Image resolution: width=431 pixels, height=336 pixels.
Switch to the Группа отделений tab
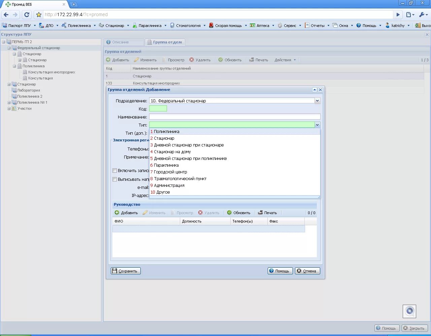[x=165, y=42]
